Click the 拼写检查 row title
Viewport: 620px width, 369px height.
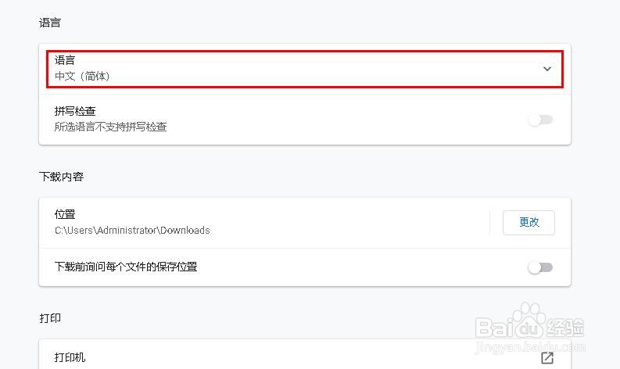(75, 111)
